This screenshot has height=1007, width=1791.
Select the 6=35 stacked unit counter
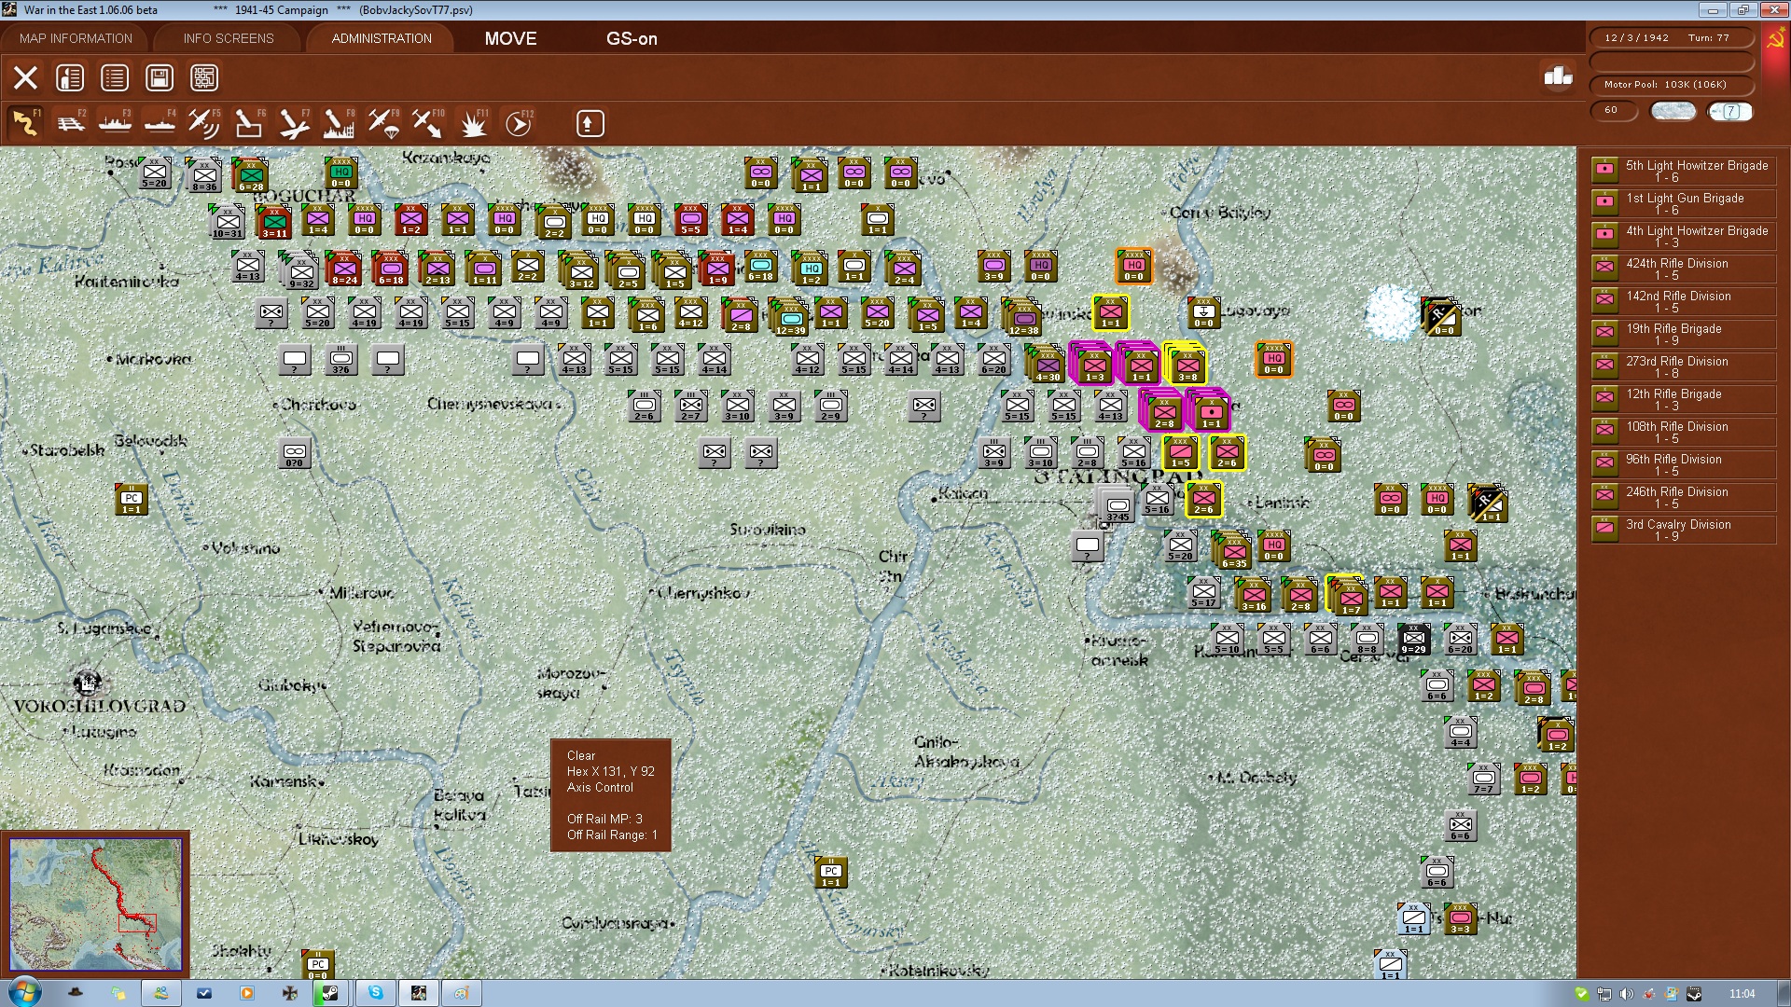[x=1233, y=550]
